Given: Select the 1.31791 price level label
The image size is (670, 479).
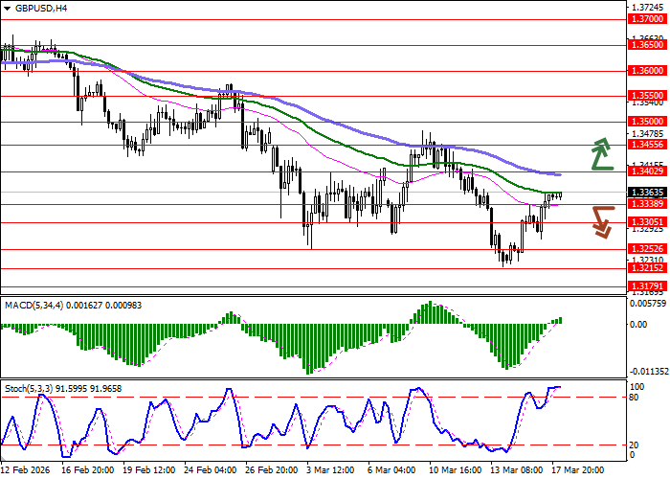Looking at the screenshot, I should pos(647,286).
